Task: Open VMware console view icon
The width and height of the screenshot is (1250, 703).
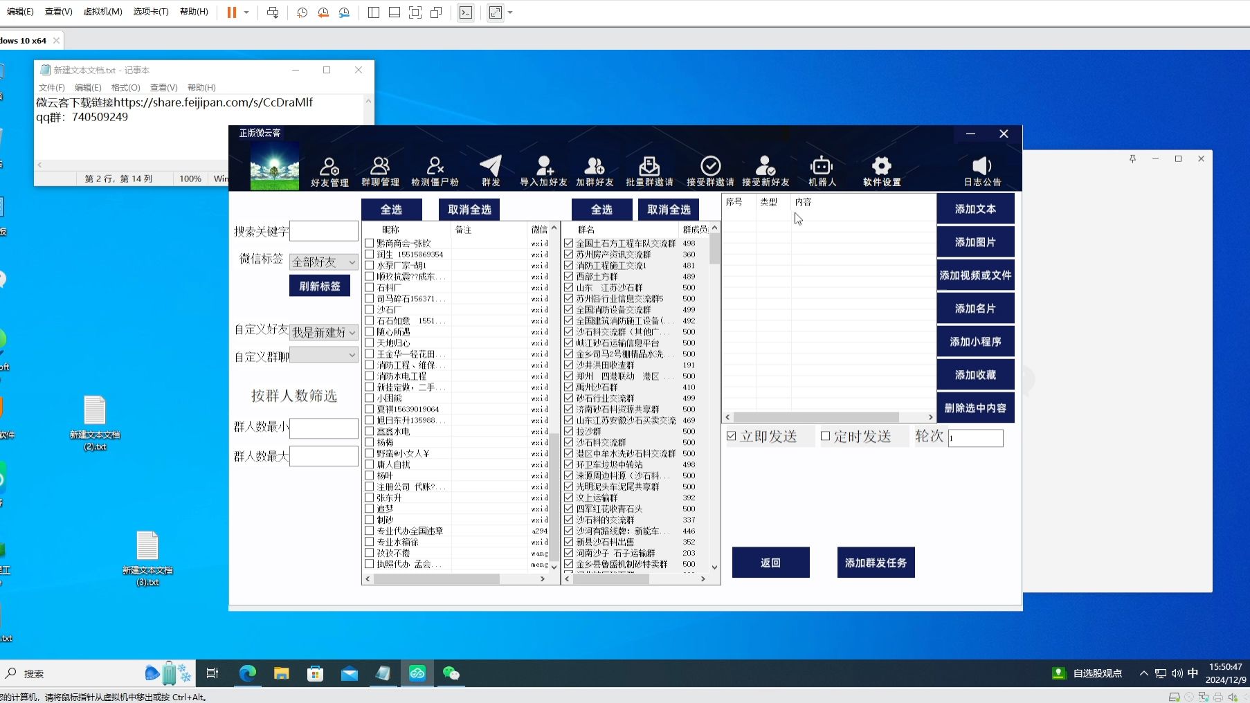Action: (x=466, y=12)
